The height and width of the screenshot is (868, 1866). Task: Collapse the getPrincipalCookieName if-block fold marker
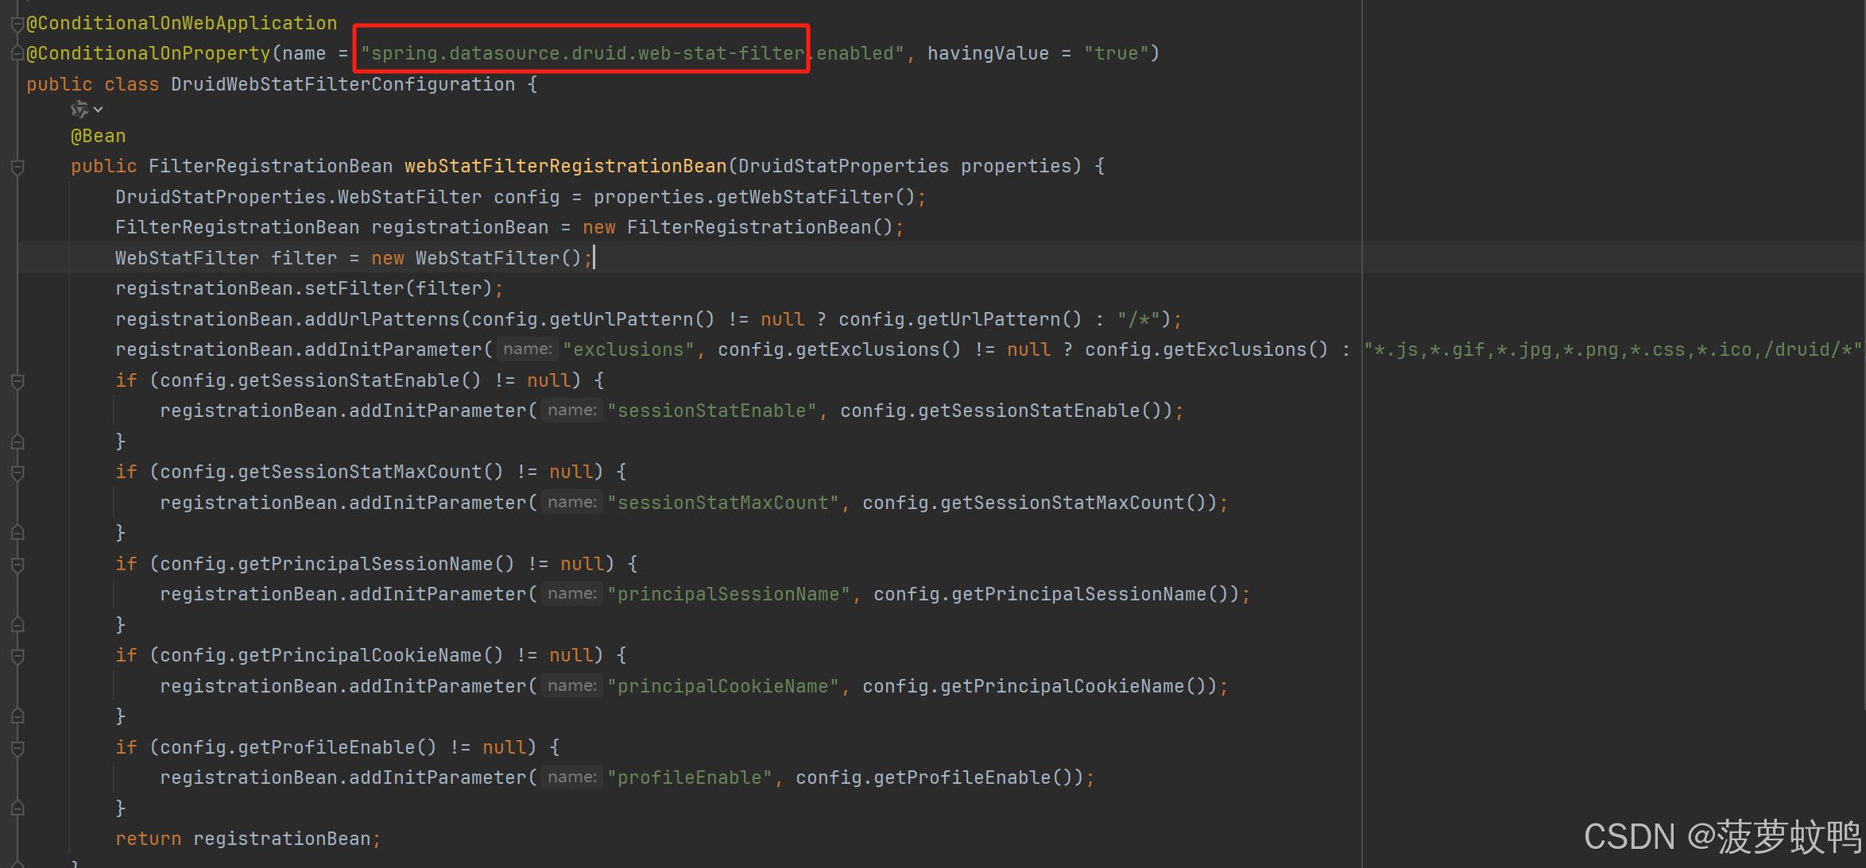(x=17, y=656)
